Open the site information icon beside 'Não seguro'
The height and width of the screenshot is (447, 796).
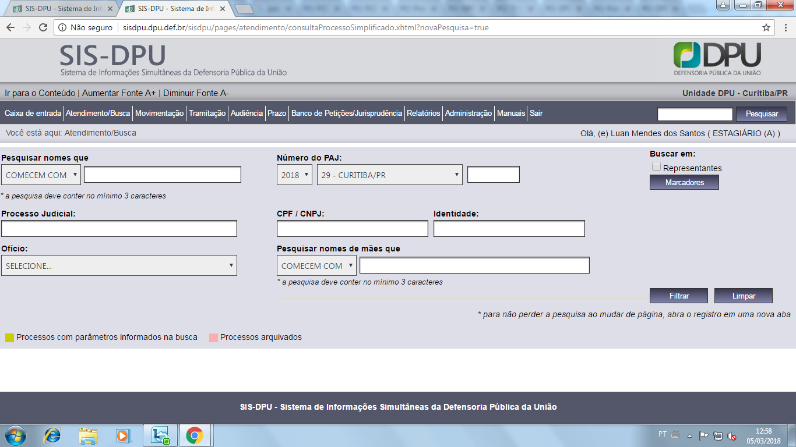(x=62, y=27)
